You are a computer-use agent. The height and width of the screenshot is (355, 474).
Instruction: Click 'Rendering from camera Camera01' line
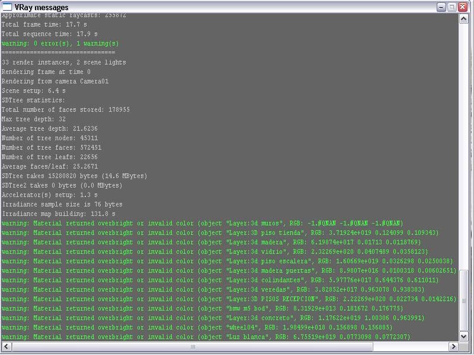tap(55, 81)
